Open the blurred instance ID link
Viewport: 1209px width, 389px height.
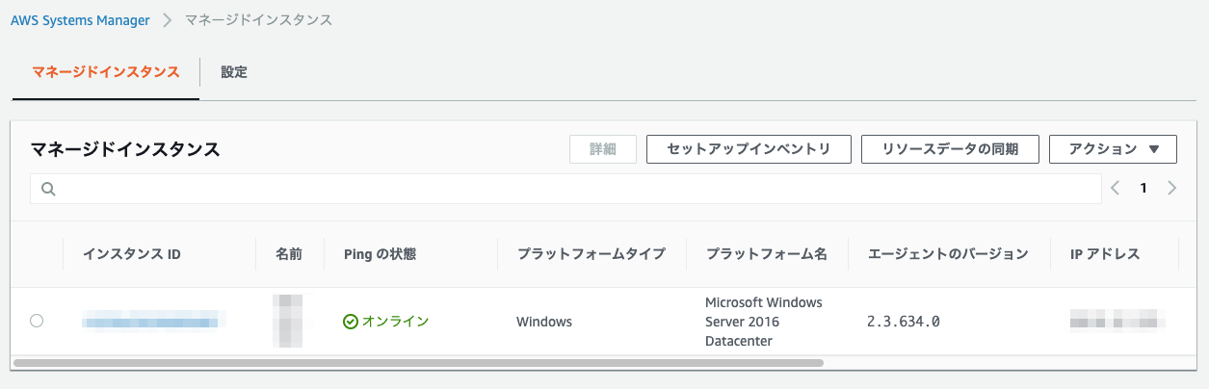[154, 321]
